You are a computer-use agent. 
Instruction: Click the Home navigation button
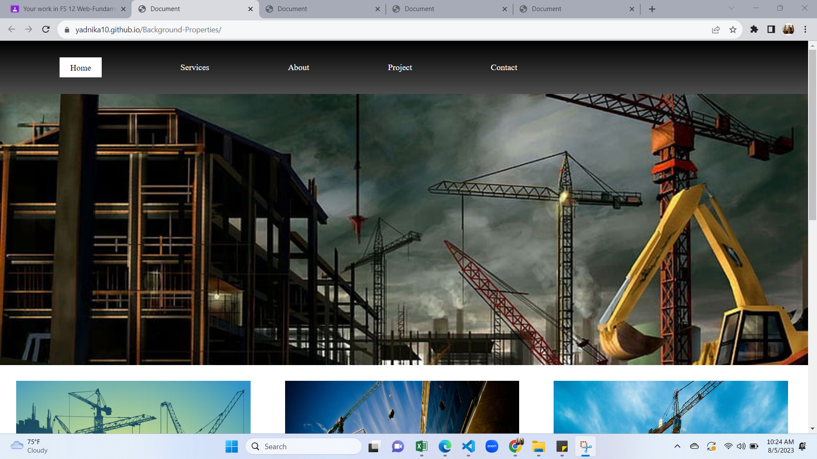(x=80, y=68)
